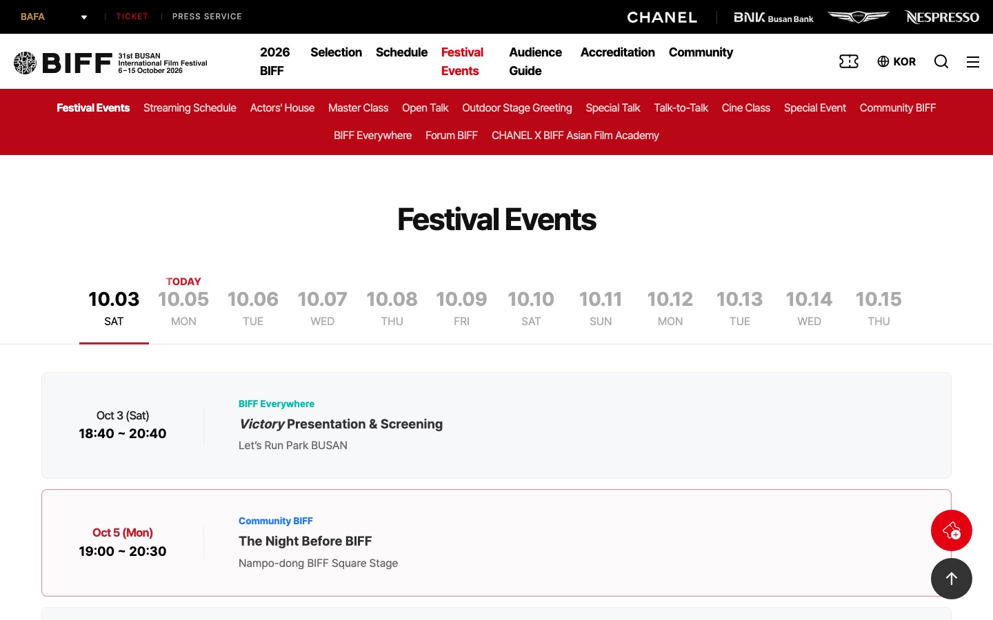Open the Selection main menu

336,52
